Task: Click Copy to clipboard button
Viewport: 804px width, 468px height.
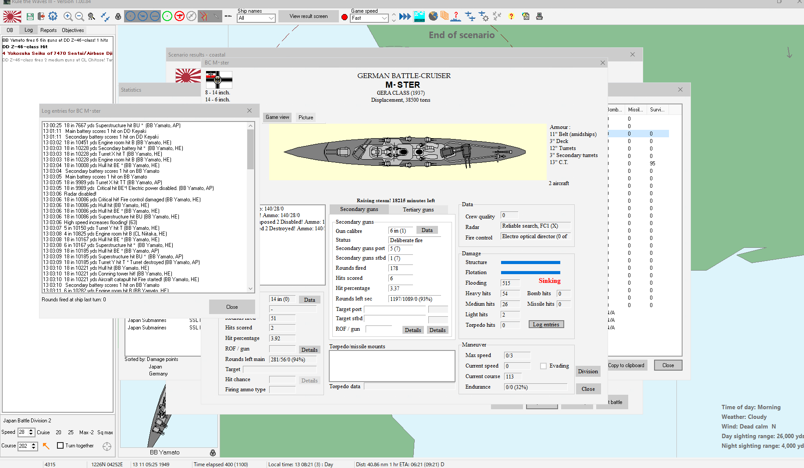Action: (626, 365)
